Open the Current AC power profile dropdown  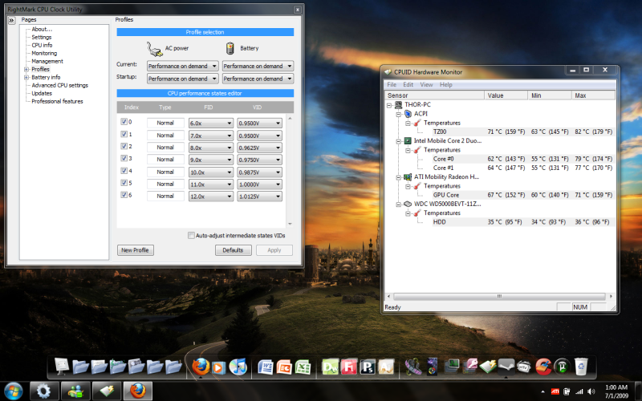(x=183, y=66)
